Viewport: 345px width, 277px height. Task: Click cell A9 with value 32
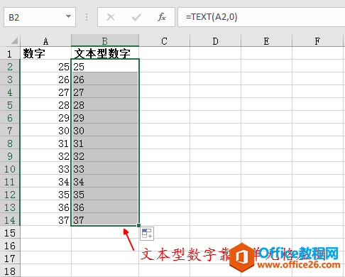click(x=45, y=156)
